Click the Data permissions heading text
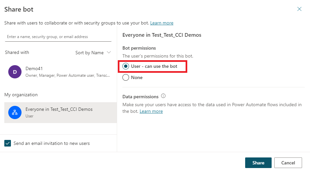 tap(140, 97)
